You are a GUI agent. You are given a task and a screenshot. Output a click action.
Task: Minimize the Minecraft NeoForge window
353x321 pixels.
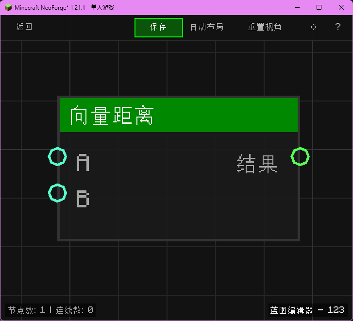click(x=297, y=7)
